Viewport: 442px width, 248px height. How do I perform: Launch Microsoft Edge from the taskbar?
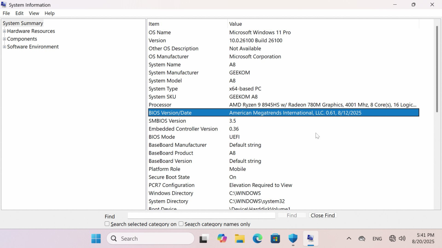pos(257,239)
